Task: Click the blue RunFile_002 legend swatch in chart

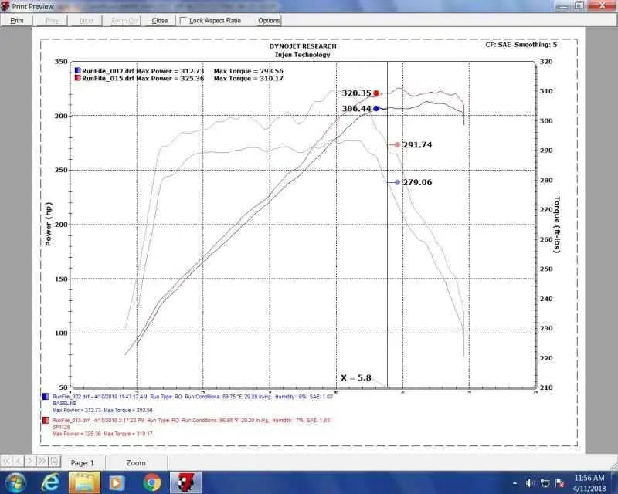Action: coord(78,70)
